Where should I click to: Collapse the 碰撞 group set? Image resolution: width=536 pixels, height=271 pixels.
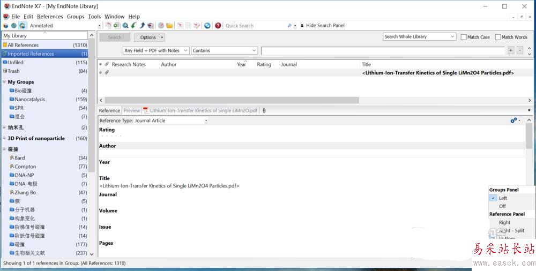click(x=4, y=149)
